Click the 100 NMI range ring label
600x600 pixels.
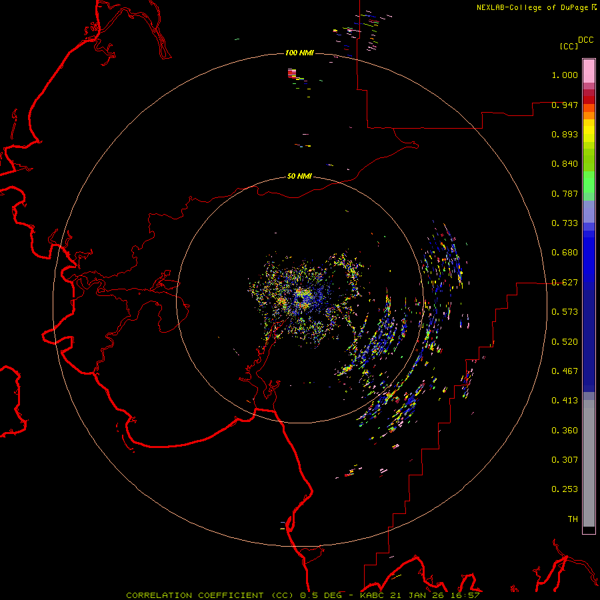(x=299, y=53)
